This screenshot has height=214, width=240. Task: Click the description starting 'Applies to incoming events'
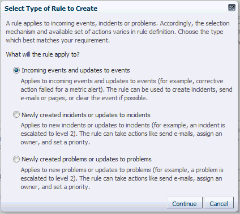126,89
